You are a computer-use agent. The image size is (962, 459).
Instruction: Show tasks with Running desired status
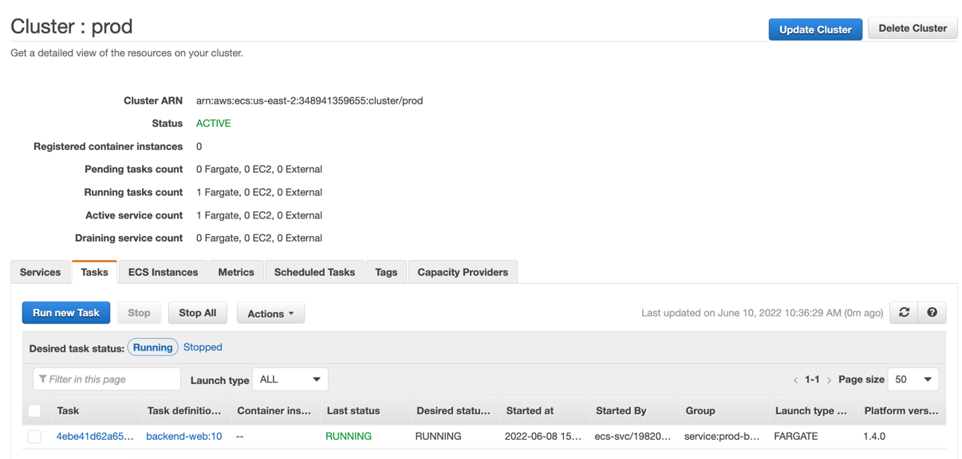tap(152, 347)
